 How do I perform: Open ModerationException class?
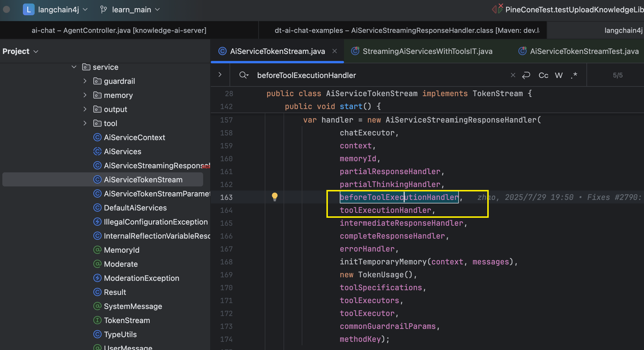[136, 278]
